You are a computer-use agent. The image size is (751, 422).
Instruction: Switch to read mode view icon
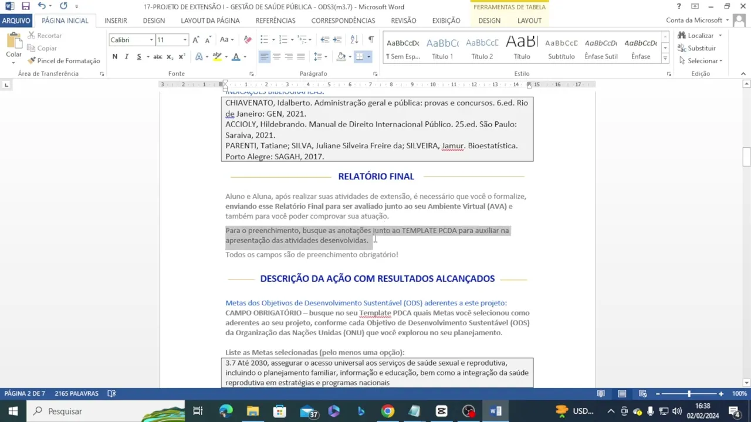coord(601,394)
